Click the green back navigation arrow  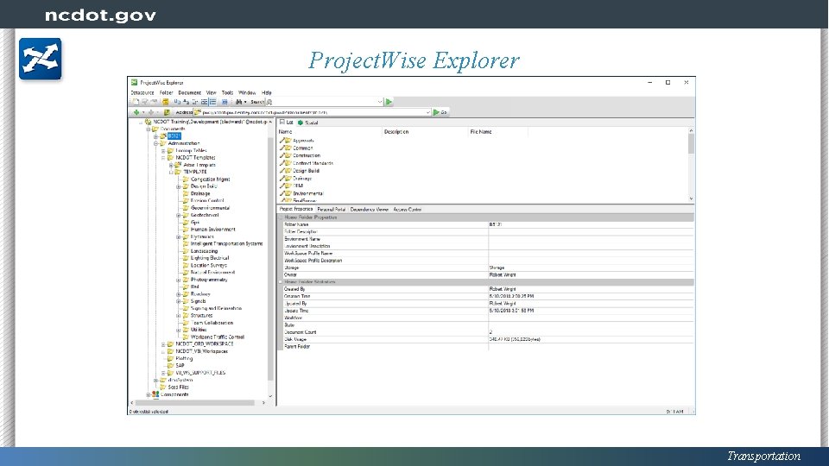coord(136,112)
